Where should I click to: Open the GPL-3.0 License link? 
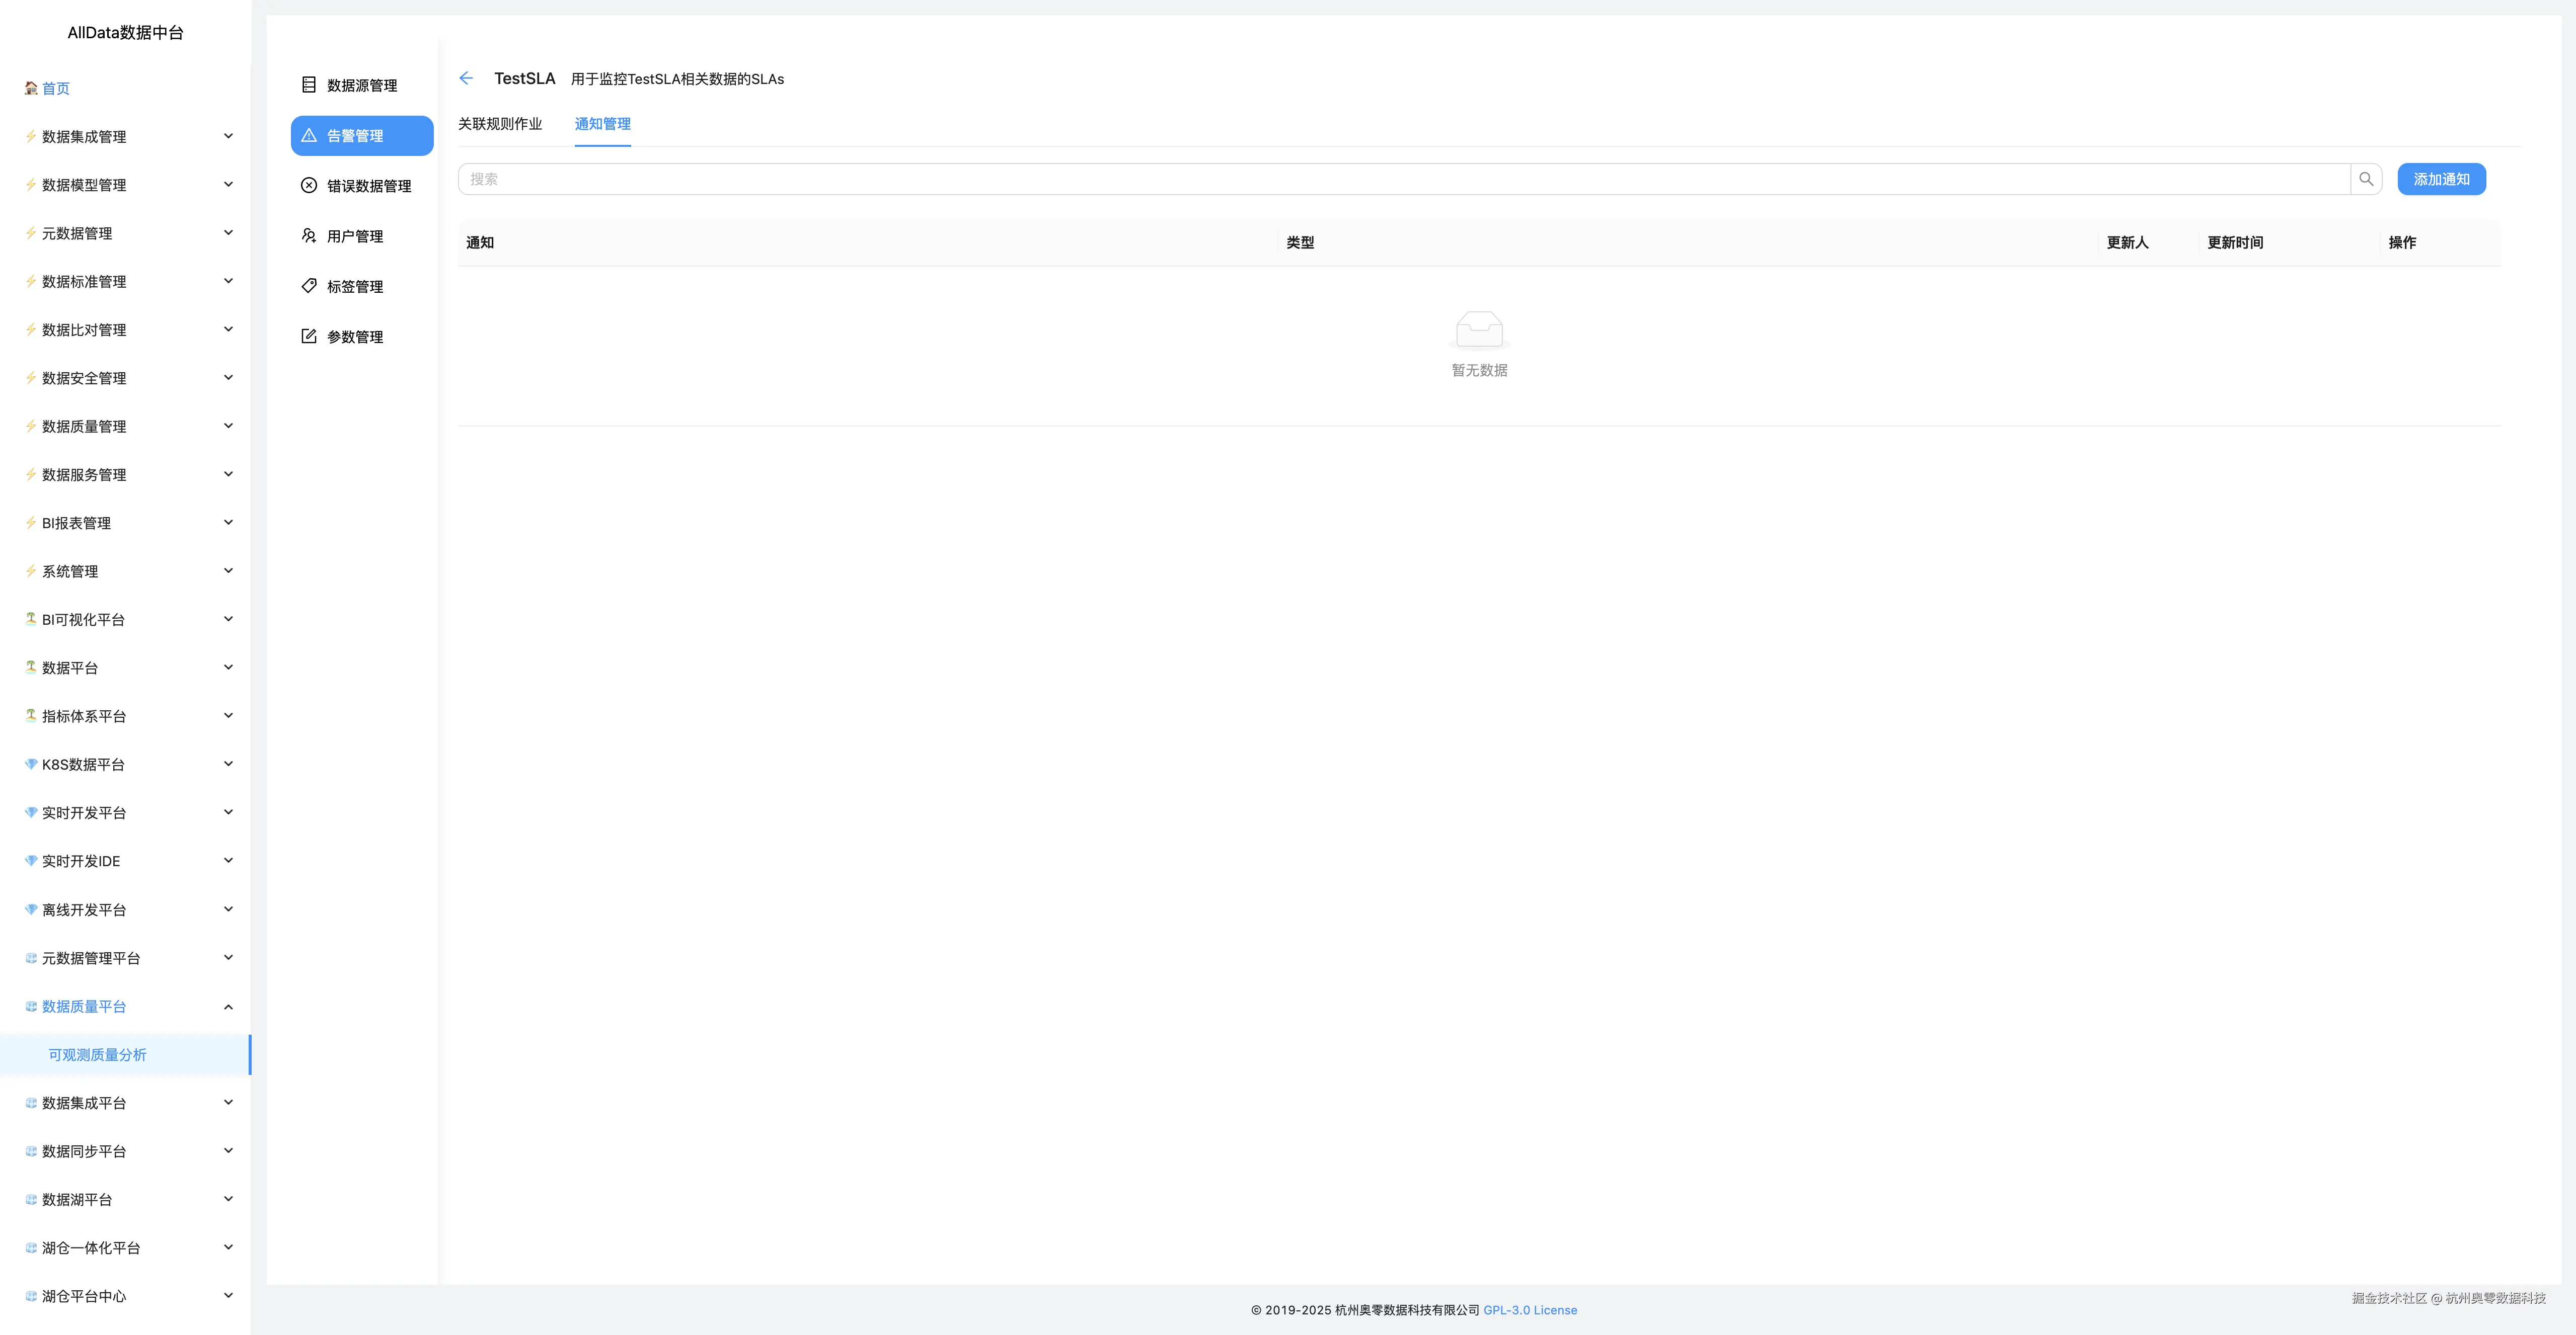(1530, 1310)
